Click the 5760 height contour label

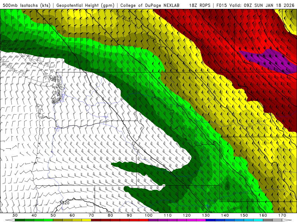click(210, 212)
